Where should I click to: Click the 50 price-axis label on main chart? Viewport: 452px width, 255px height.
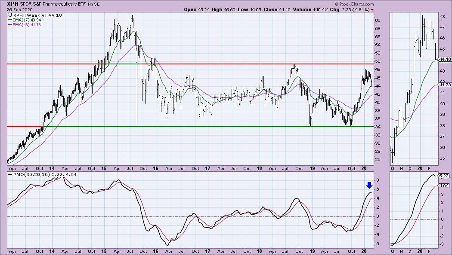click(378, 61)
